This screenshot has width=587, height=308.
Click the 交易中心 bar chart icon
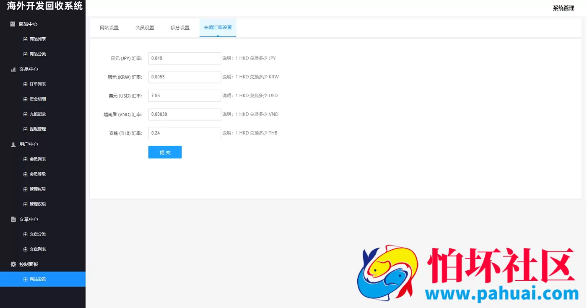(13, 69)
